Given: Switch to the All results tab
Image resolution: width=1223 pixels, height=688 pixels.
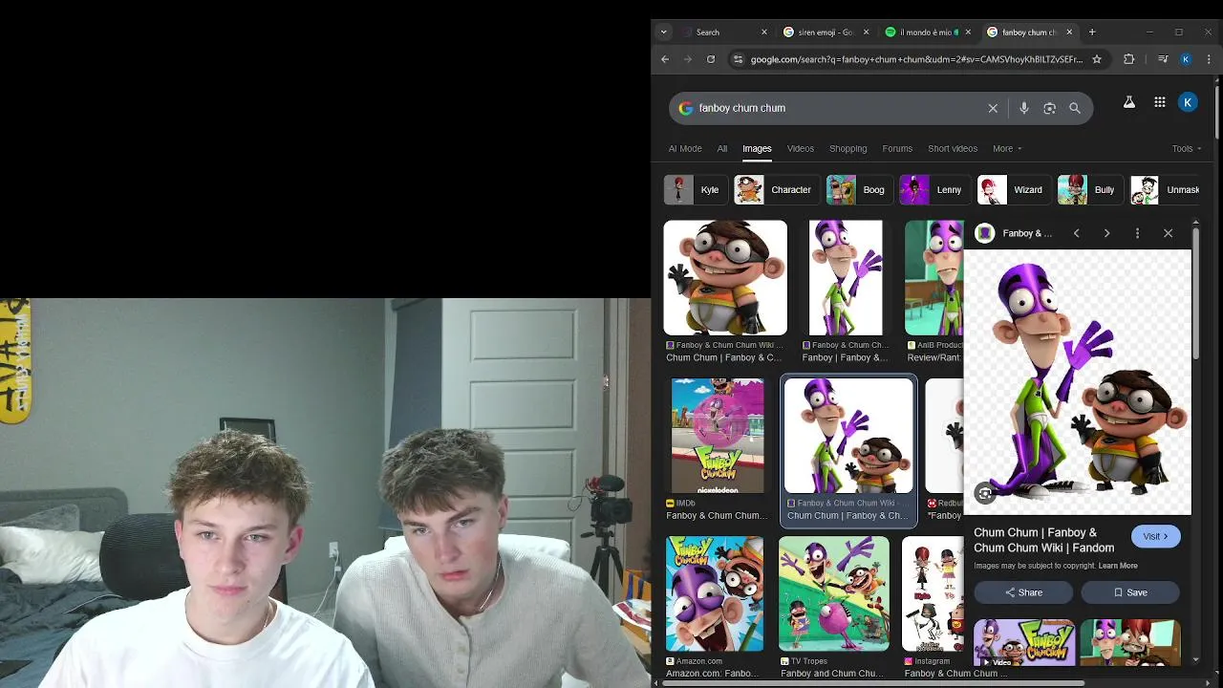Looking at the screenshot, I should [x=722, y=149].
